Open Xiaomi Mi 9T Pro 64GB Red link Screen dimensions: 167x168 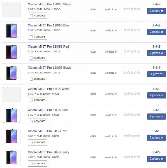tap(48, 131)
